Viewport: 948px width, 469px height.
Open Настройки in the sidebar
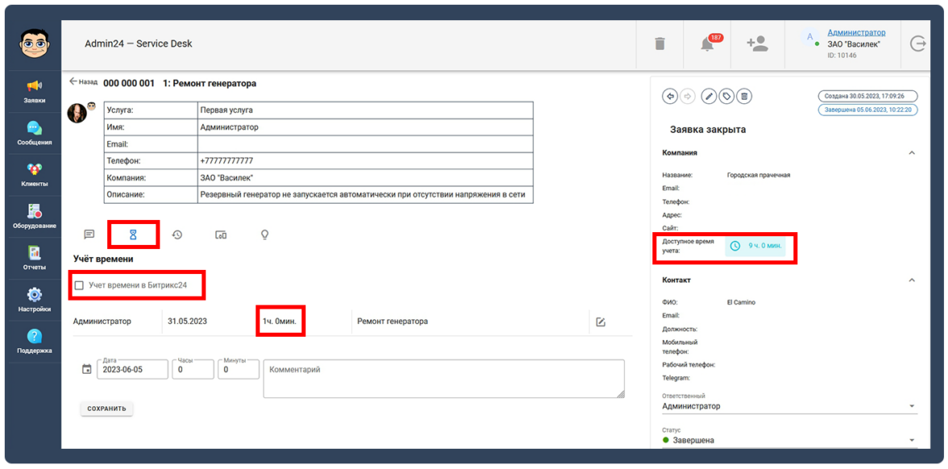(34, 299)
